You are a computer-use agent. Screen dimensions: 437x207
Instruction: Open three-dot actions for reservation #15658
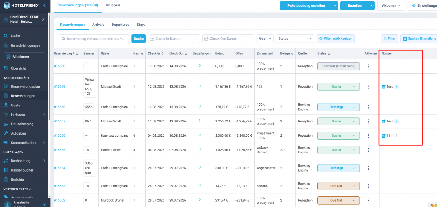click(x=368, y=107)
